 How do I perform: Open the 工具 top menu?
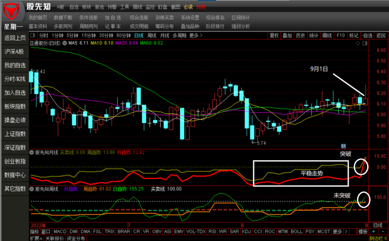125,7
